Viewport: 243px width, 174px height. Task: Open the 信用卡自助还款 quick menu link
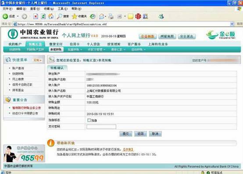point(22,85)
